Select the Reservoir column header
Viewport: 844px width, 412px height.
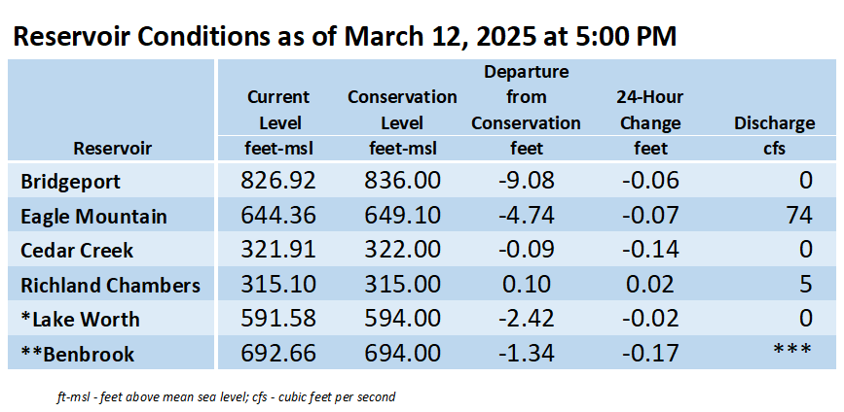113,149
